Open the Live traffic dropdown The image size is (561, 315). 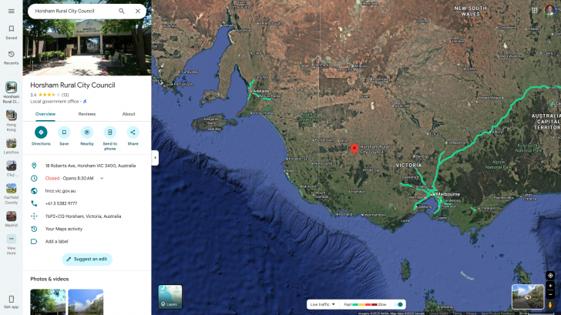tap(323, 304)
